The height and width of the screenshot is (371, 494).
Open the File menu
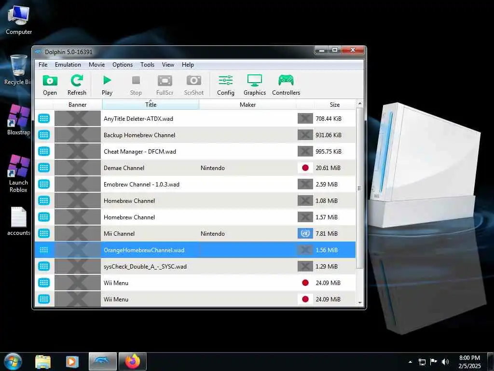43,65
